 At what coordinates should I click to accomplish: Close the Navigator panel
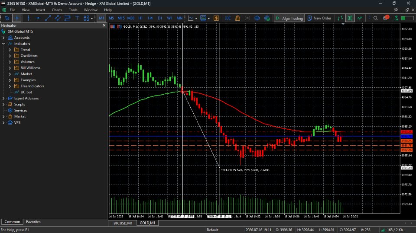click(x=104, y=26)
